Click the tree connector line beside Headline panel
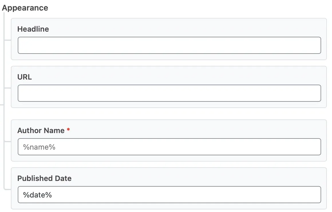 click(x=7, y=40)
